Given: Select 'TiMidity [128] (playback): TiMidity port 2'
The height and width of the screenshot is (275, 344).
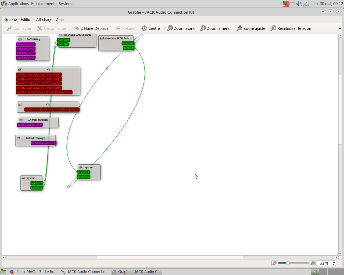Looking at the screenshot, I should tap(39, 79).
